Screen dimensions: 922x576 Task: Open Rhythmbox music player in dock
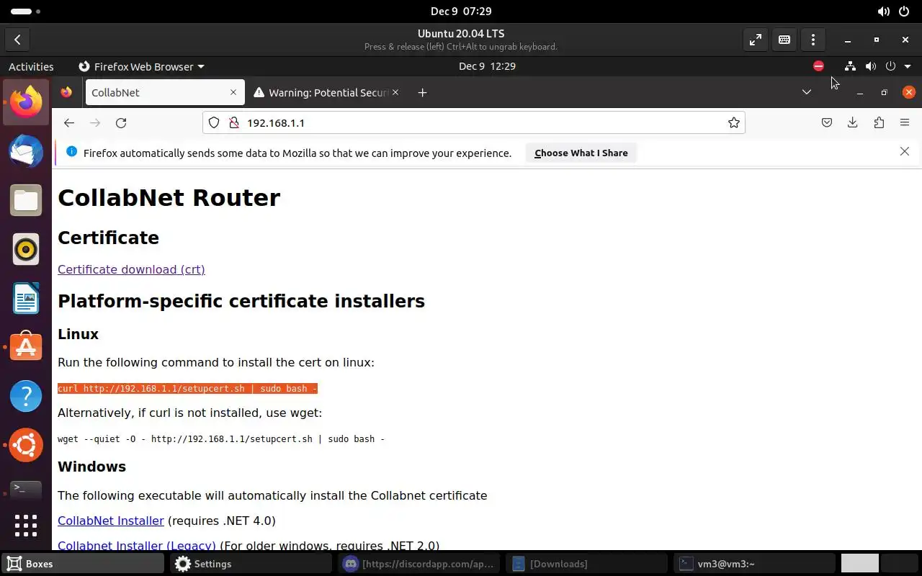[26, 249]
